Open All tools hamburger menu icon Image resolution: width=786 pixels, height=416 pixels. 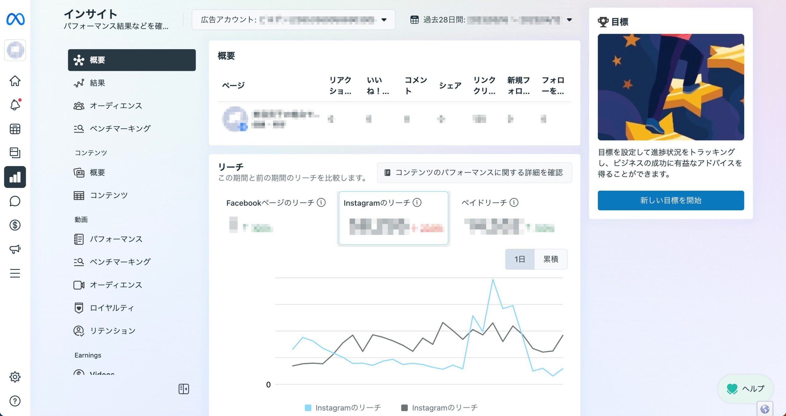point(15,273)
